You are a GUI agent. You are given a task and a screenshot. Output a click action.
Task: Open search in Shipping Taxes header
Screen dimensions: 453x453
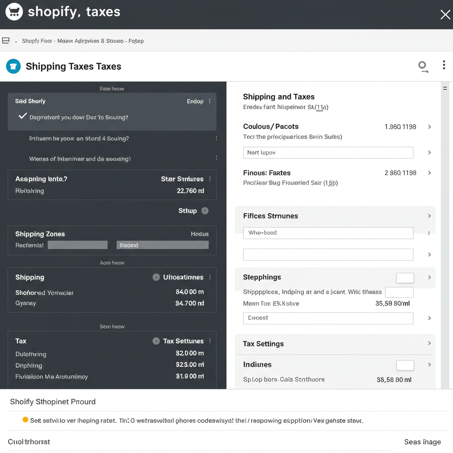pyautogui.click(x=423, y=66)
